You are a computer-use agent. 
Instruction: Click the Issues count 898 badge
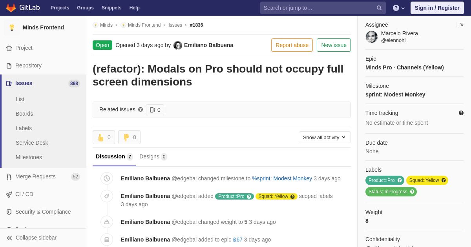click(74, 84)
